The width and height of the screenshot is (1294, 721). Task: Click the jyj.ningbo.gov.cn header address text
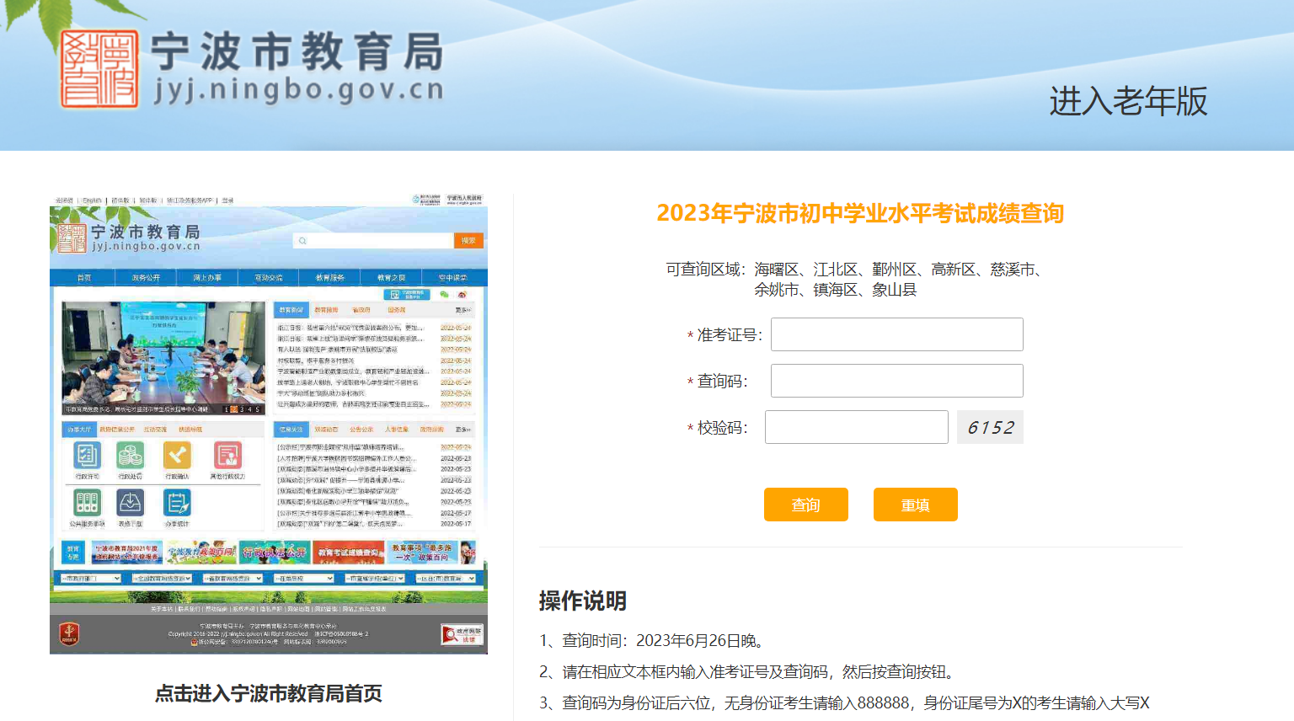[299, 90]
